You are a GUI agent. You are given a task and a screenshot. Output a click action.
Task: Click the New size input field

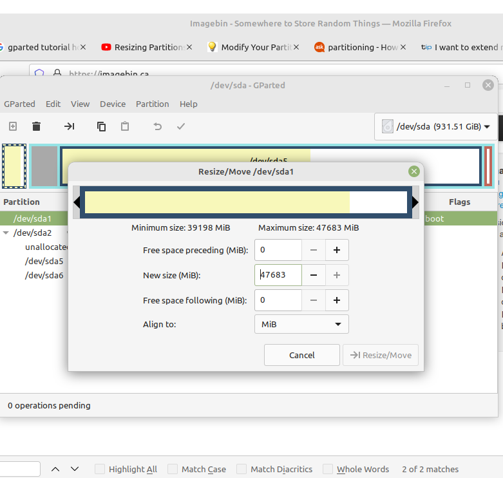pyautogui.click(x=278, y=275)
